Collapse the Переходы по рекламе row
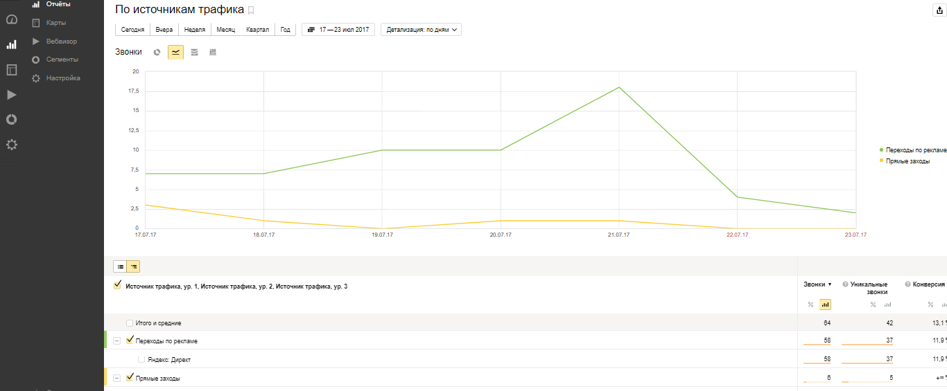 click(x=116, y=340)
